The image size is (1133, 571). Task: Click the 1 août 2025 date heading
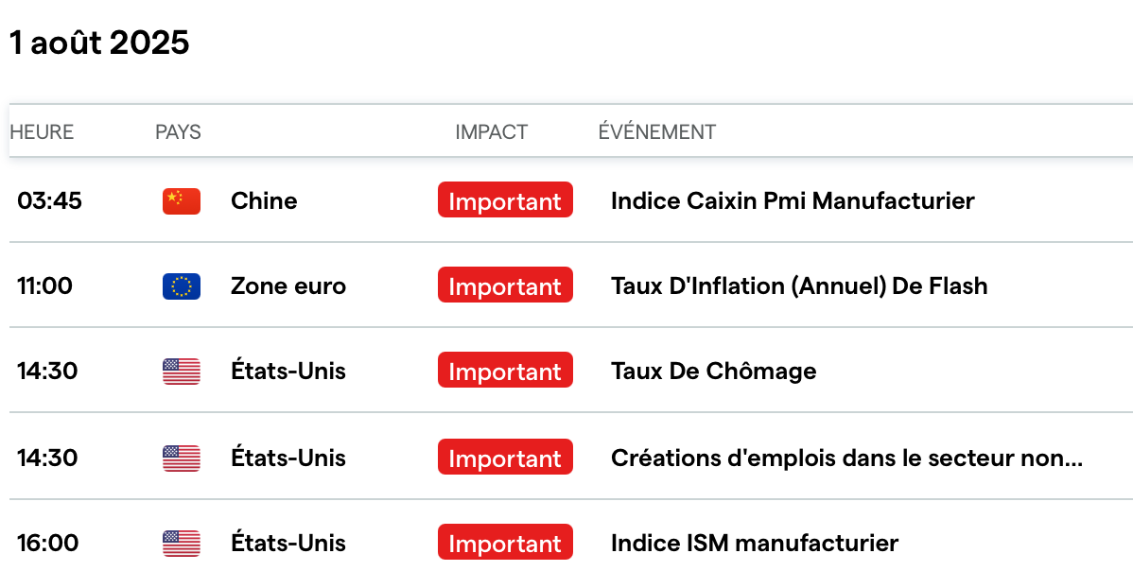(x=99, y=43)
